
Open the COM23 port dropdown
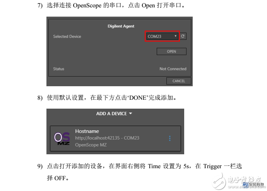click(162, 36)
